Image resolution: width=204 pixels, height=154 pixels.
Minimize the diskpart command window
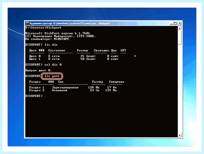tap(171, 23)
